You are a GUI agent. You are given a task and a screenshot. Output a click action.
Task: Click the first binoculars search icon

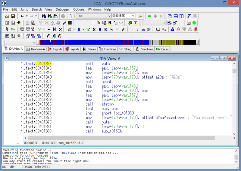44,16
